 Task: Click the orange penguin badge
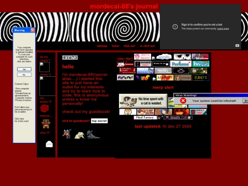128,112
